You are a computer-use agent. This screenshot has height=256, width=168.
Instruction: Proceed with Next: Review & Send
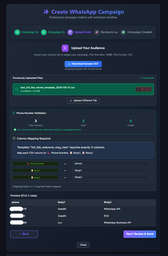point(140,234)
